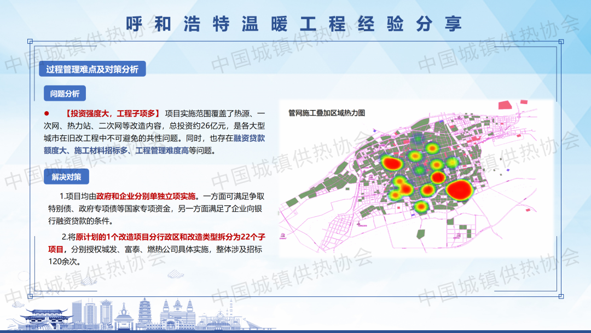Click the 问题分析 blue label
This screenshot has width=591, height=333.
tap(65, 94)
